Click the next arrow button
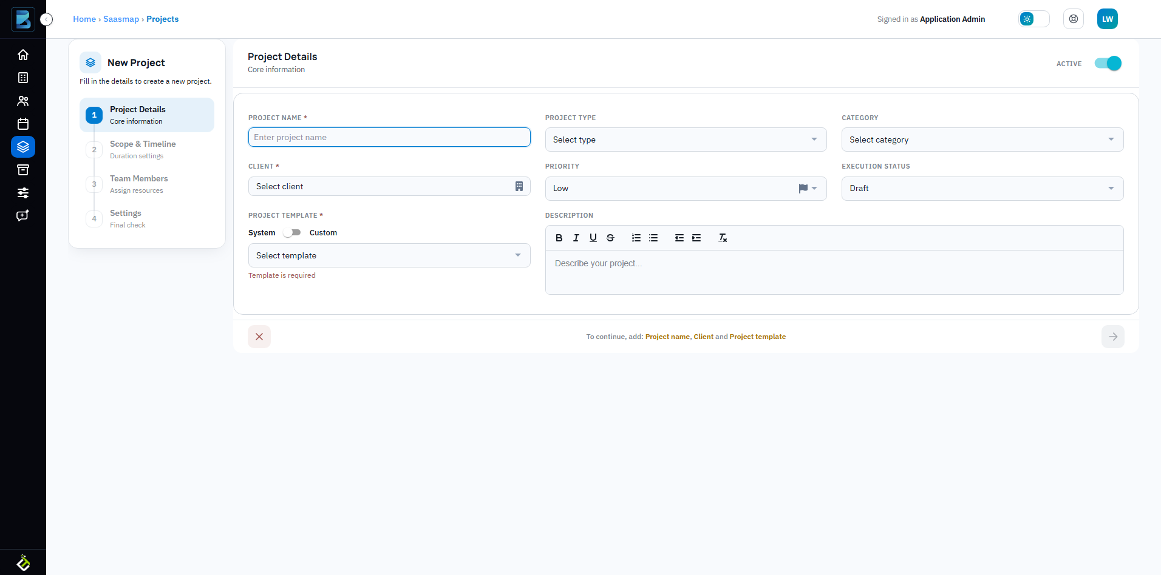 (1113, 337)
